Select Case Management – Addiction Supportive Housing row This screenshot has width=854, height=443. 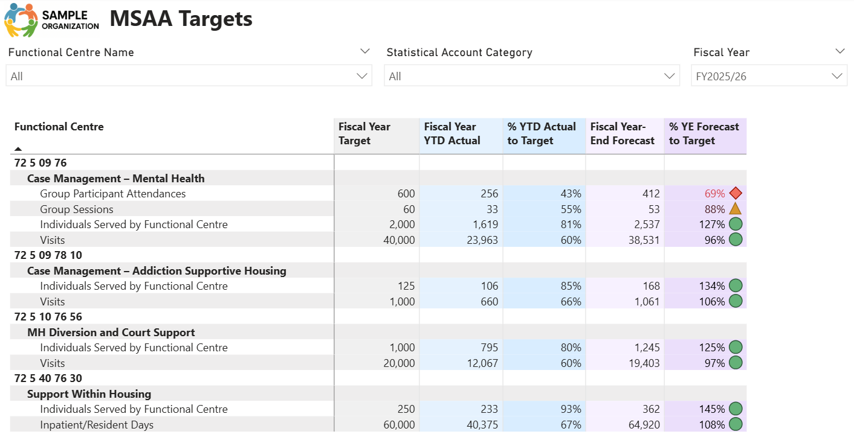(x=157, y=271)
